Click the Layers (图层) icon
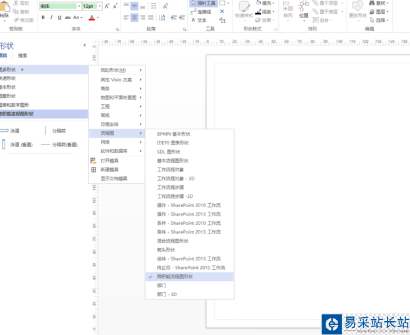Screen dimensions: 410x335 (372, 11)
